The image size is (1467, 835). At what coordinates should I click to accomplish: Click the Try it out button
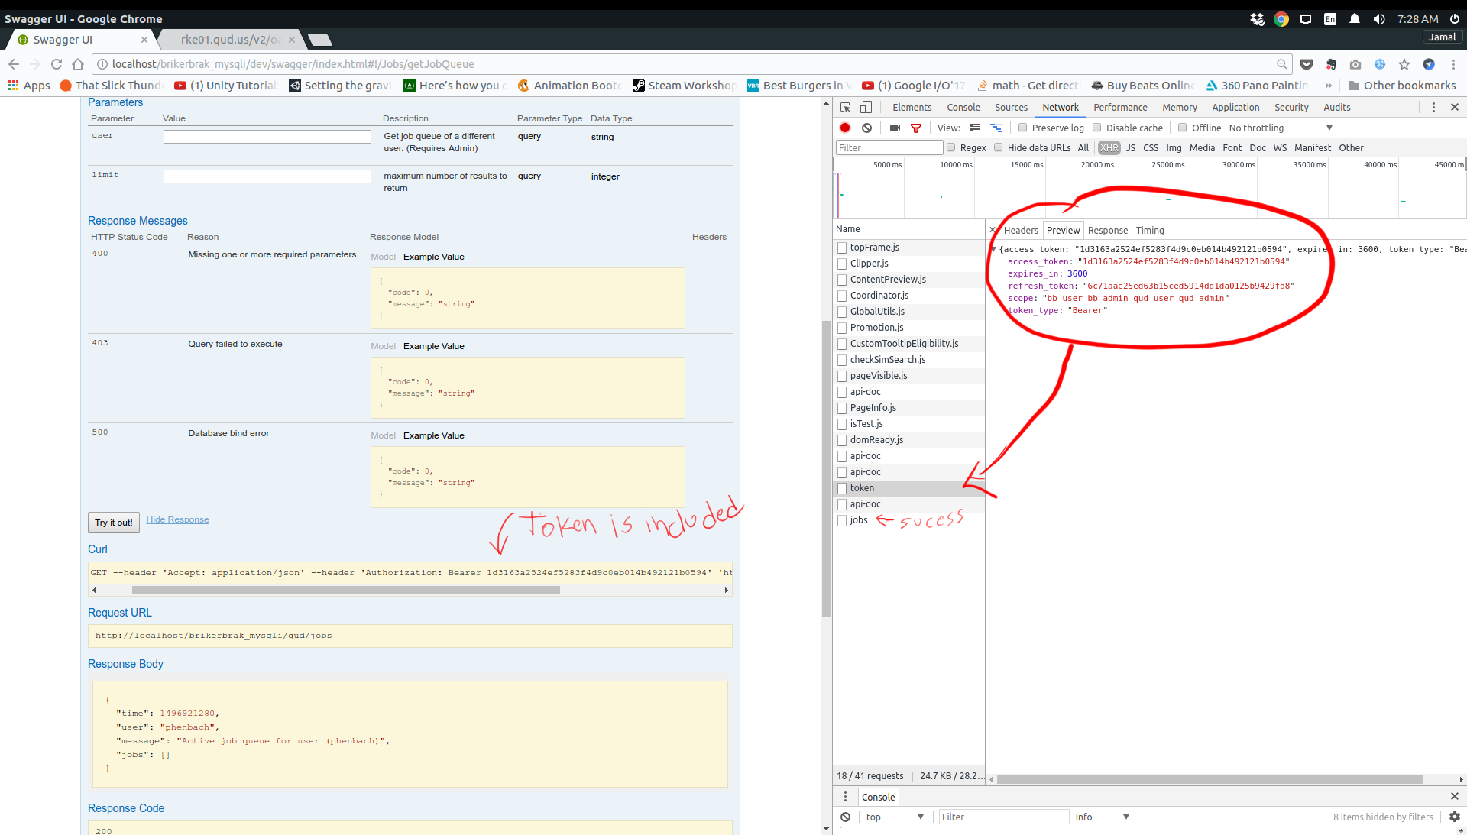point(113,523)
